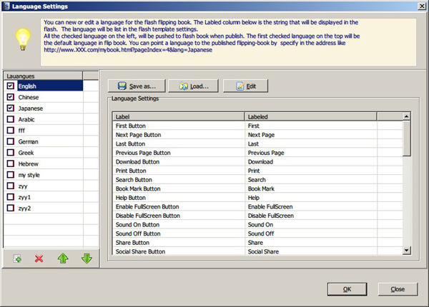Select Japanese in the language list
429x307 pixels.
point(31,109)
